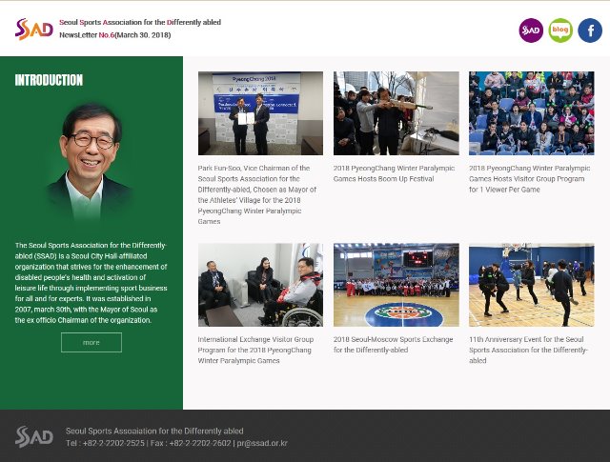Image resolution: width=610 pixels, height=462 pixels.
Task: Visit the Facebook page icon
Action: pyautogui.click(x=590, y=30)
